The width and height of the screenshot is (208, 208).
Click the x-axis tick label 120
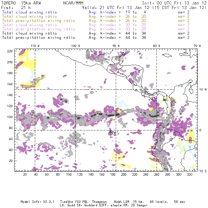pyautogui.click(x=80, y=175)
